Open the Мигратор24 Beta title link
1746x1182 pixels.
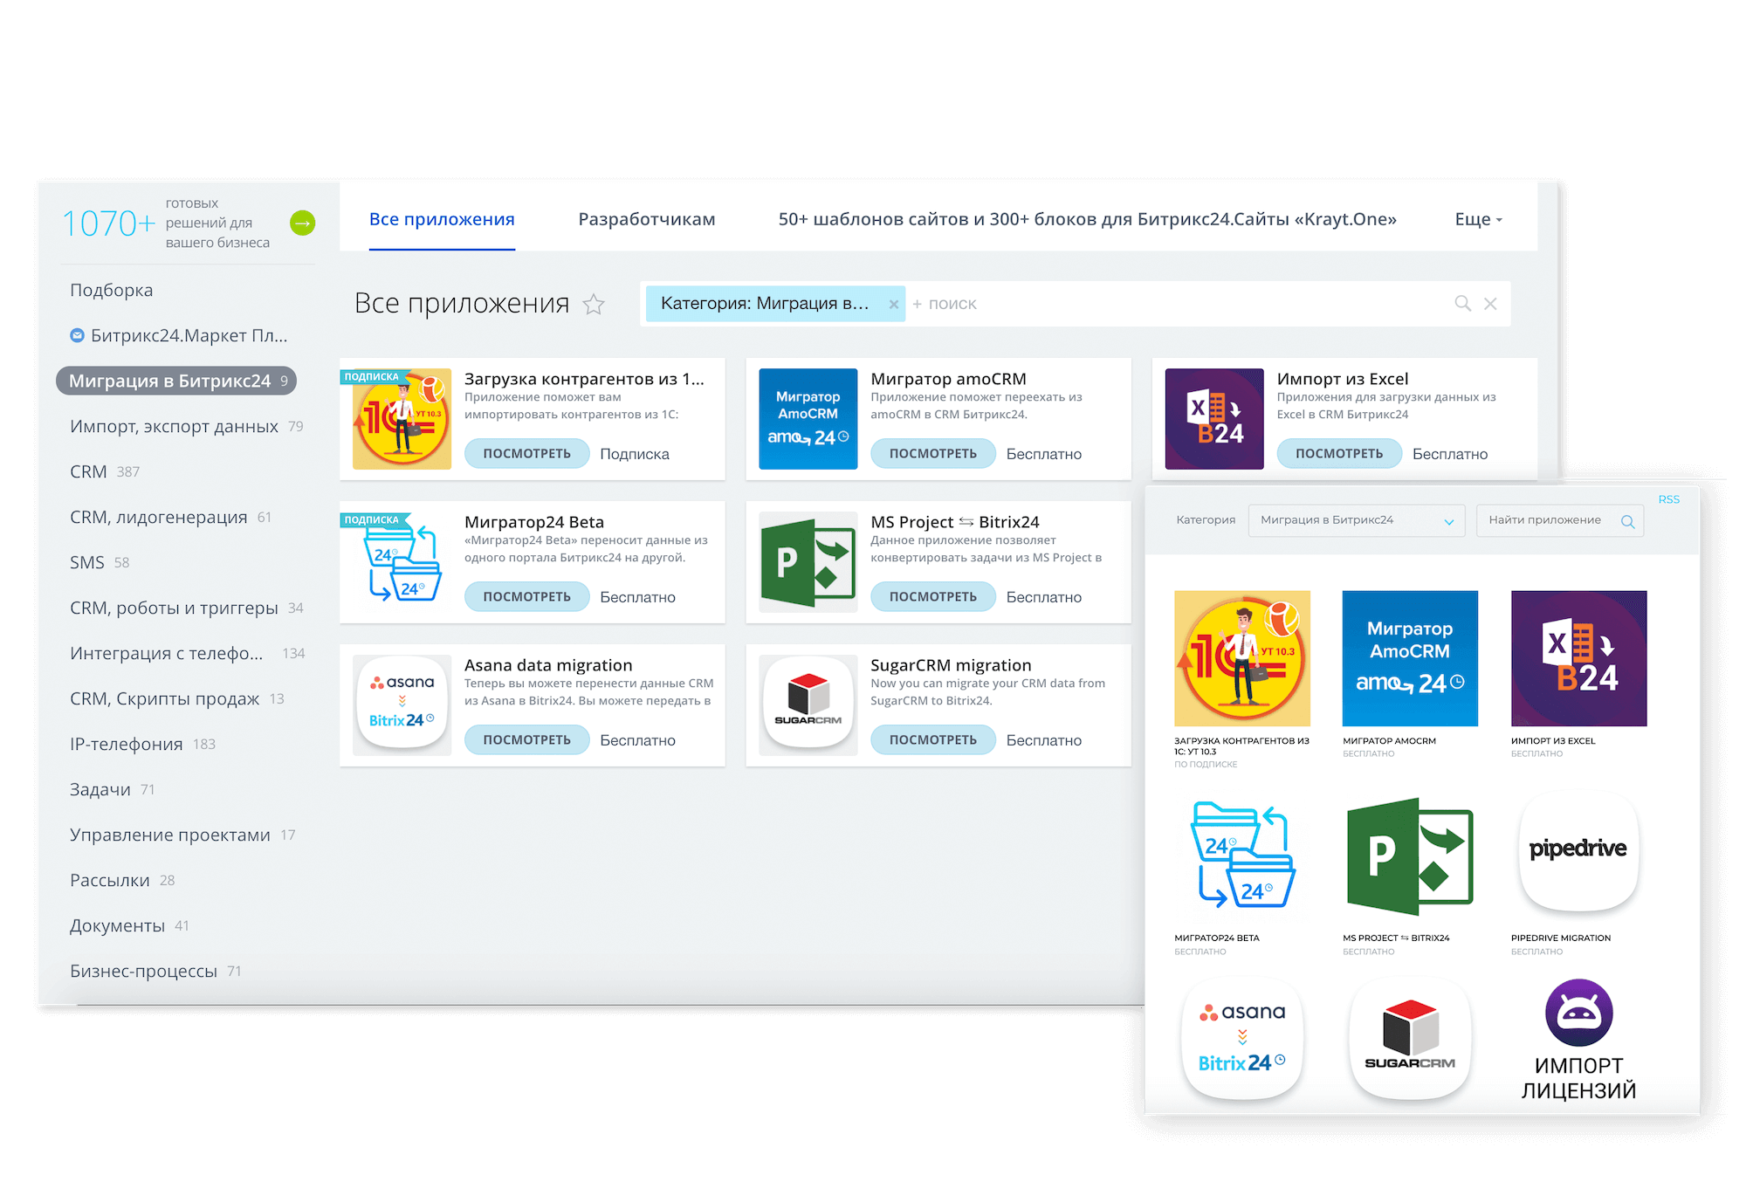534,522
